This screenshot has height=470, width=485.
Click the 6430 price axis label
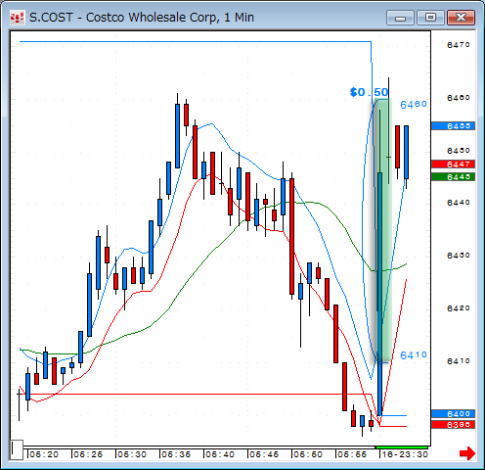tap(459, 256)
